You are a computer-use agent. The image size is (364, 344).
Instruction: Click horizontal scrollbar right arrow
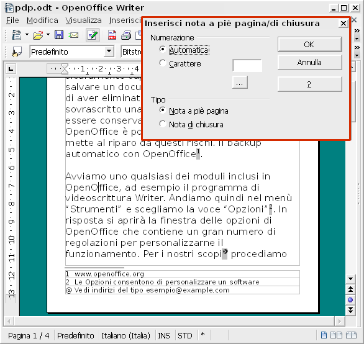[x=340, y=322]
